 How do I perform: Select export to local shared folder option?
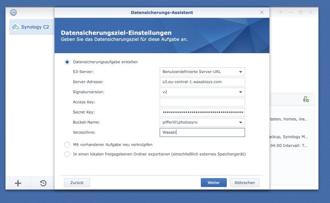(x=67, y=154)
